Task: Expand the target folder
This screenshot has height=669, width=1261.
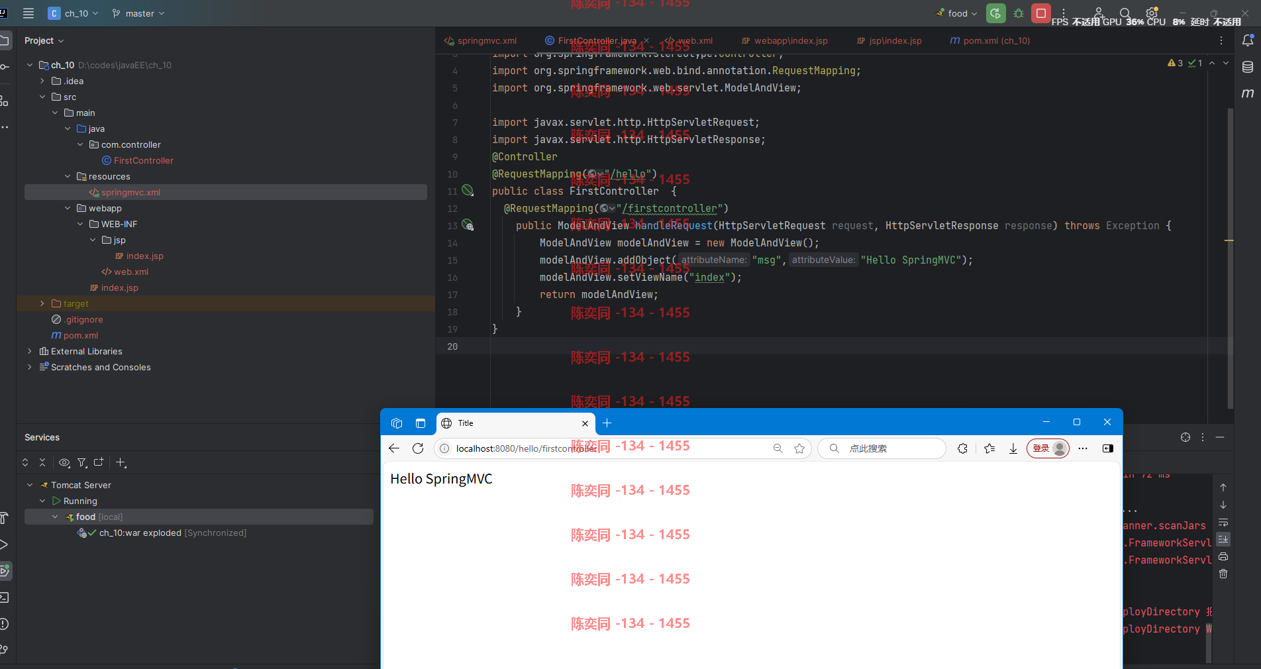Action: point(42,303)
